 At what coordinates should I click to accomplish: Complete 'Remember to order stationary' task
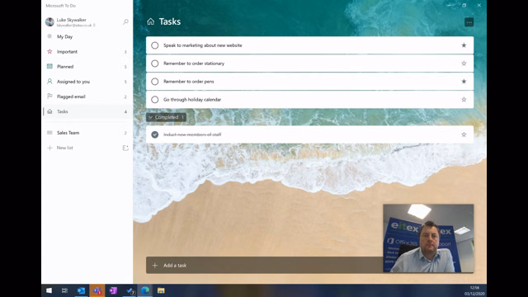click(154, 64)
